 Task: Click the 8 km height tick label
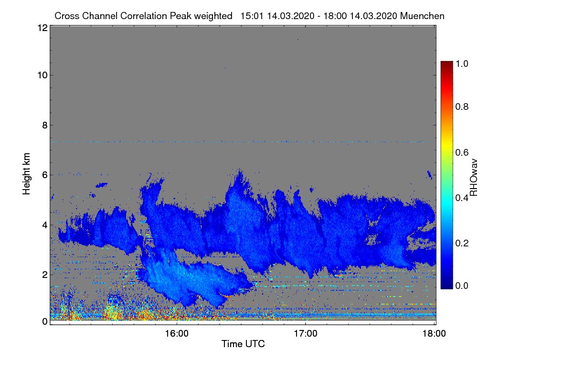44,125
